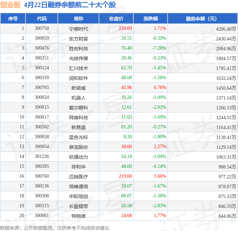238x231 pixels.
Task: Select stock code 300024
Action: [x=42, y=97]
